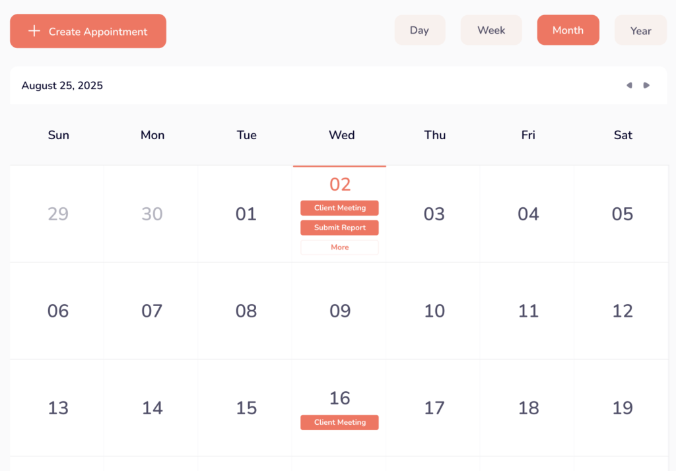Select day 02 date number

pyautogui.click(x=340, y=185)
